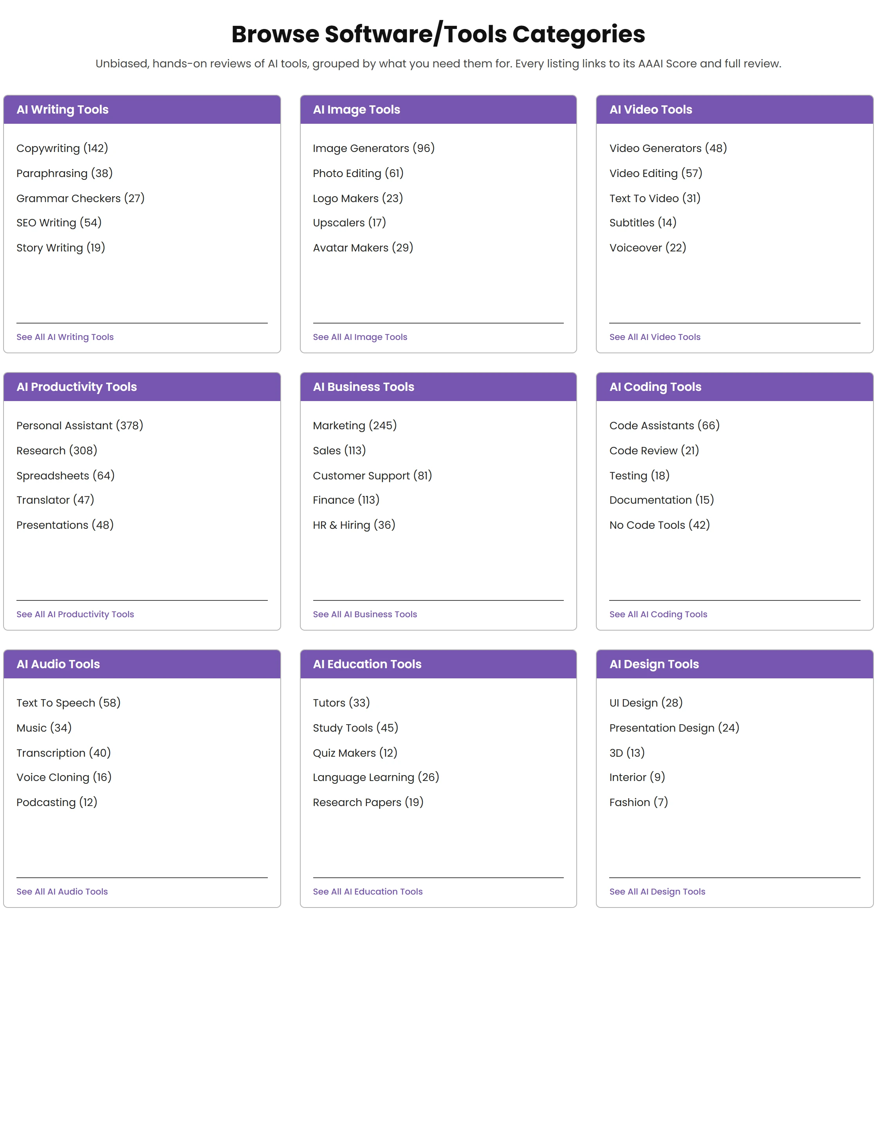Image resolution: width=877 pixels, height=1128 pixels.
Task: Open 3D (13) category
Action: click(x=627, y=753)
